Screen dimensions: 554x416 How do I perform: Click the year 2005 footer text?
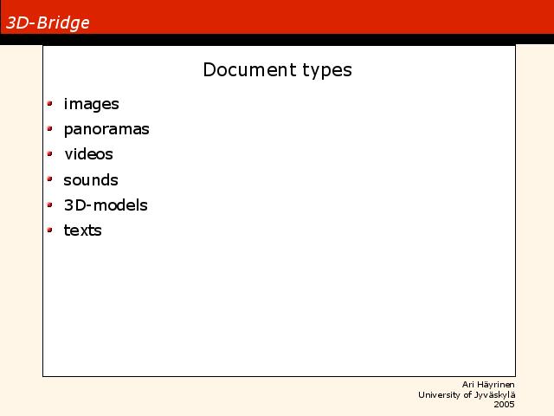(504, 405)
